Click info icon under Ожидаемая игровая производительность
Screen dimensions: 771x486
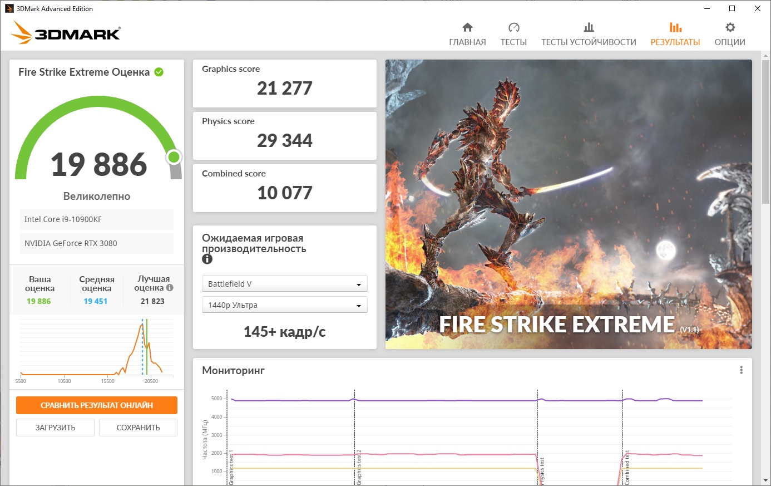207,259
